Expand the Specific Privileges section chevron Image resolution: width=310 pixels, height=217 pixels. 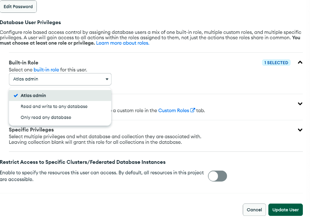(300, 130)
